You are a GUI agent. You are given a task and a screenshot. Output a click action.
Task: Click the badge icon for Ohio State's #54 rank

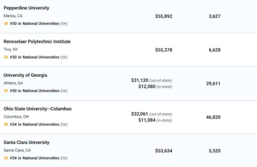(6, 124)
